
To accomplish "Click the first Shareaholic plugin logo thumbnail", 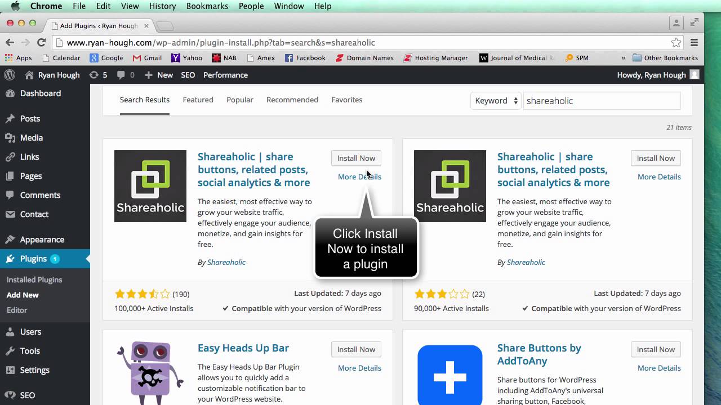I will click(150, 186).
